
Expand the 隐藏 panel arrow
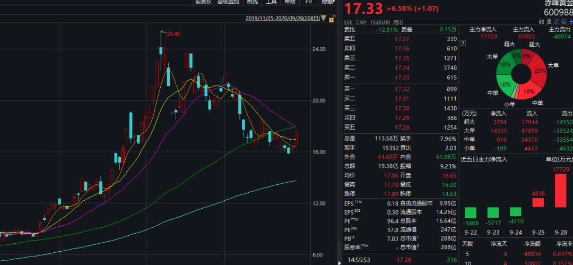(327, 2)
